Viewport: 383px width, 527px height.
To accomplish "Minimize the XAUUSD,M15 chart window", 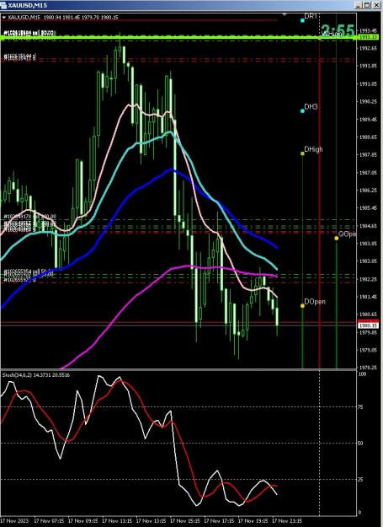I will point(359,5).
